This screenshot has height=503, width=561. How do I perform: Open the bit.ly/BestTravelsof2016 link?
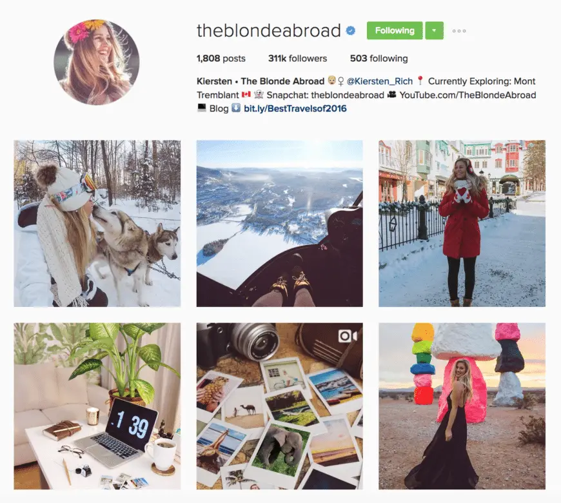pyautogui.click(x=295, y=108)
